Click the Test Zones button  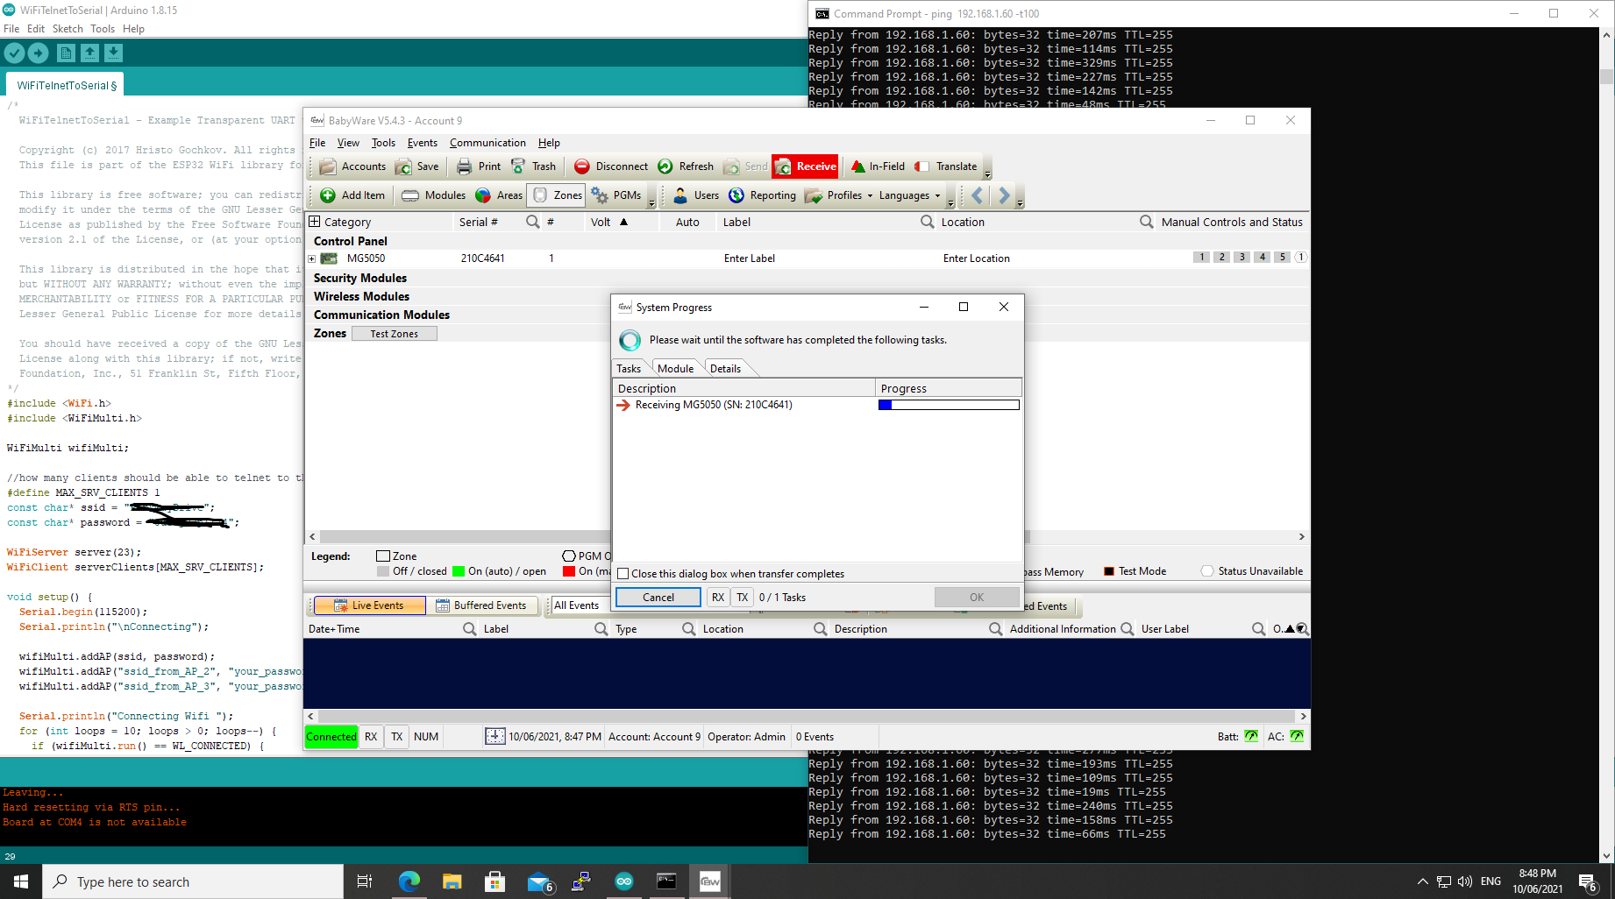(x=393, y=333)
